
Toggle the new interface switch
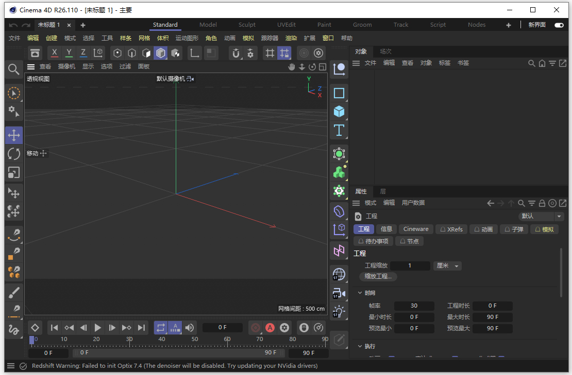pyautogui.click(x=559, y=25)
